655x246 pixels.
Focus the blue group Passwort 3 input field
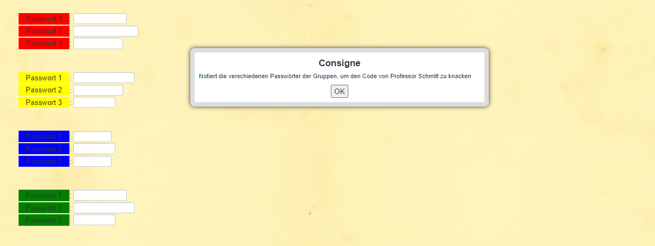click(x=92, y=161)
